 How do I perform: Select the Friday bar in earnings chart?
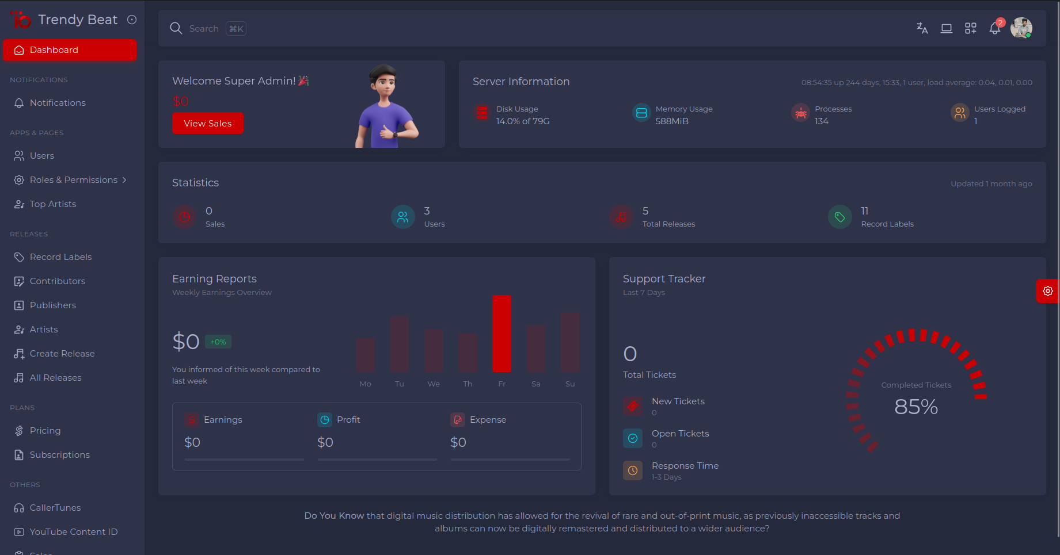pyautogui.click(x=501, y=334)
